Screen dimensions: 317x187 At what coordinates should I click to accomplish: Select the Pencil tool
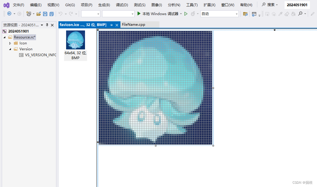tap(313, 14)
